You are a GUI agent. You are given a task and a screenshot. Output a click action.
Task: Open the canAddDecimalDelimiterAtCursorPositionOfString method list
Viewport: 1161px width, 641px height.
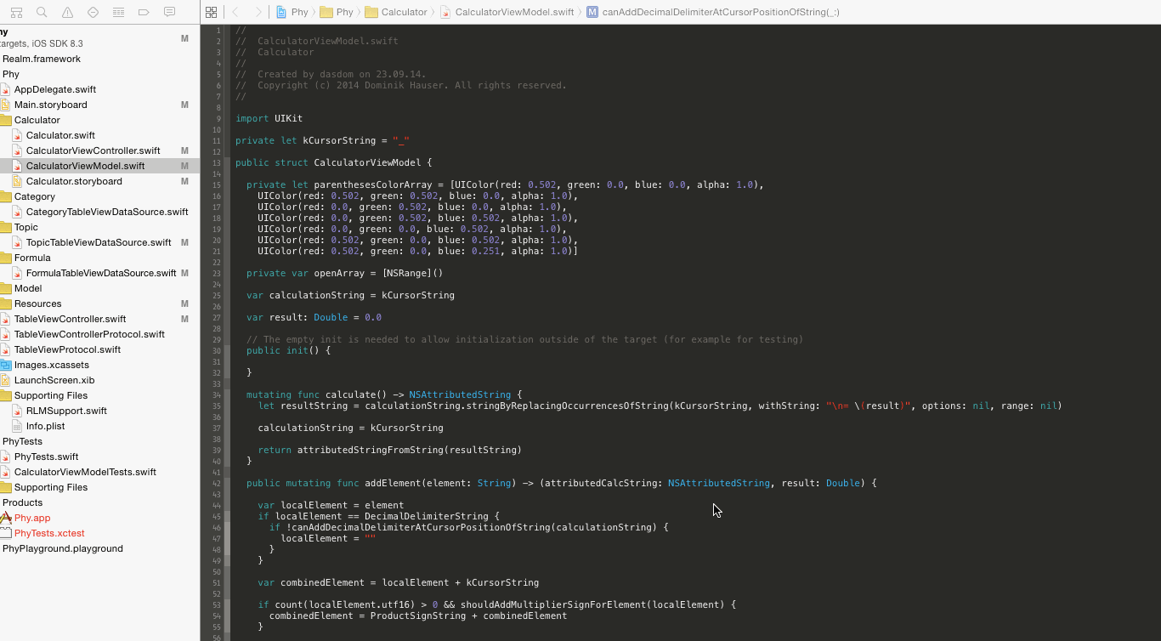713,12
